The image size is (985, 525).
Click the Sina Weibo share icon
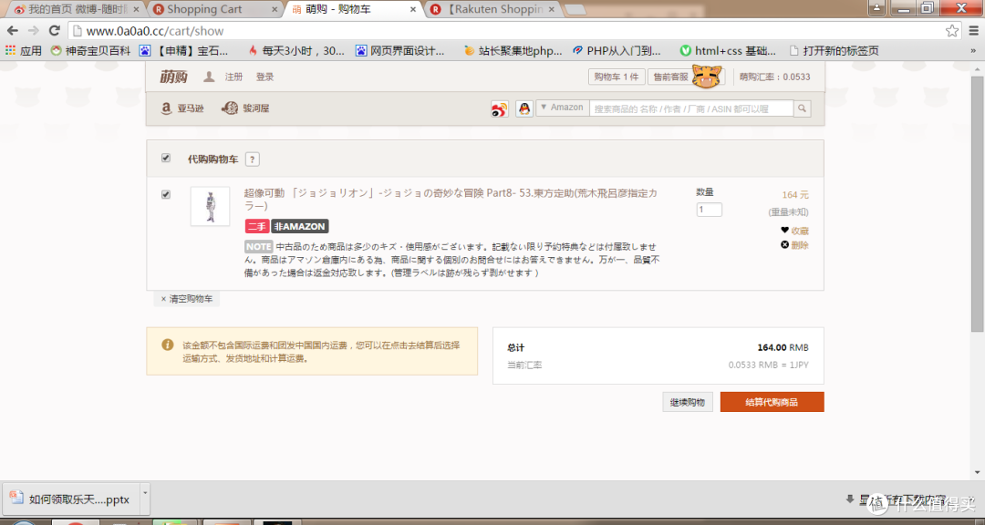(x=500, y=108)
